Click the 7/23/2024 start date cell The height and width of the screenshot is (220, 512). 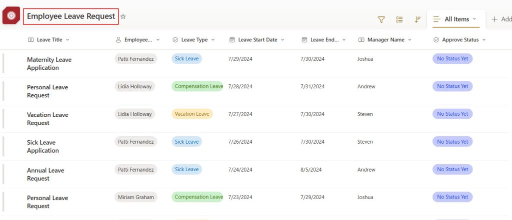point(240,198)
